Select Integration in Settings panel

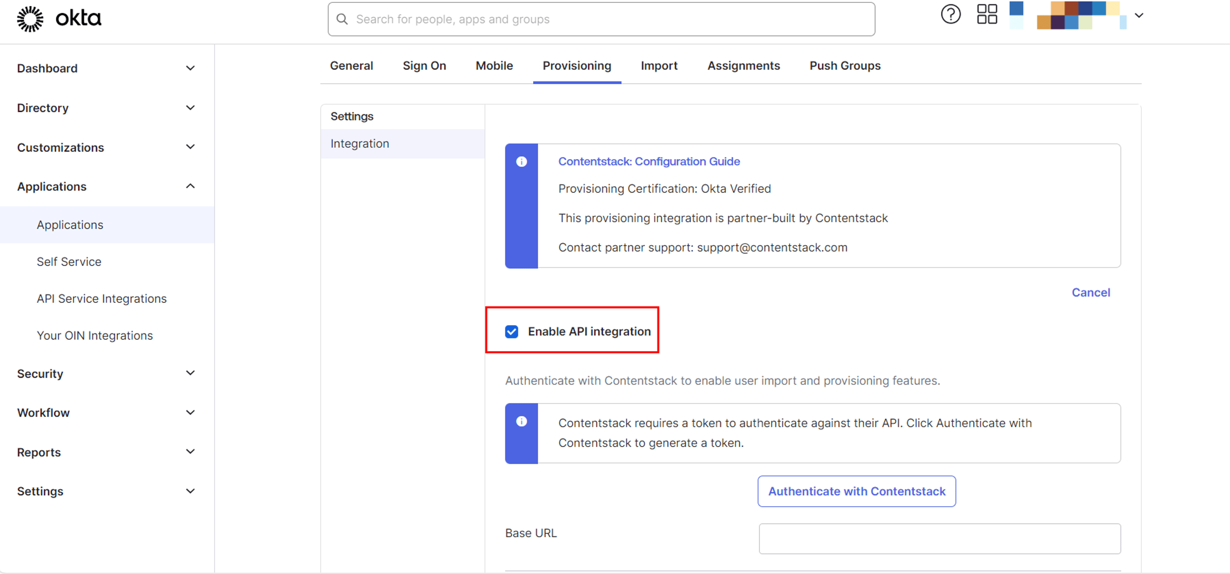point(403,144)
